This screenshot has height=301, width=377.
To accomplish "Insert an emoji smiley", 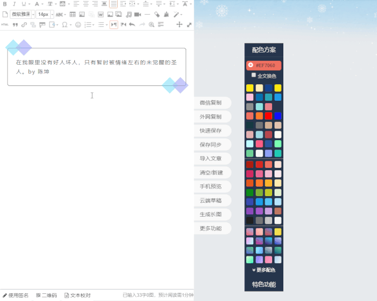I will (x=78, y=25).
